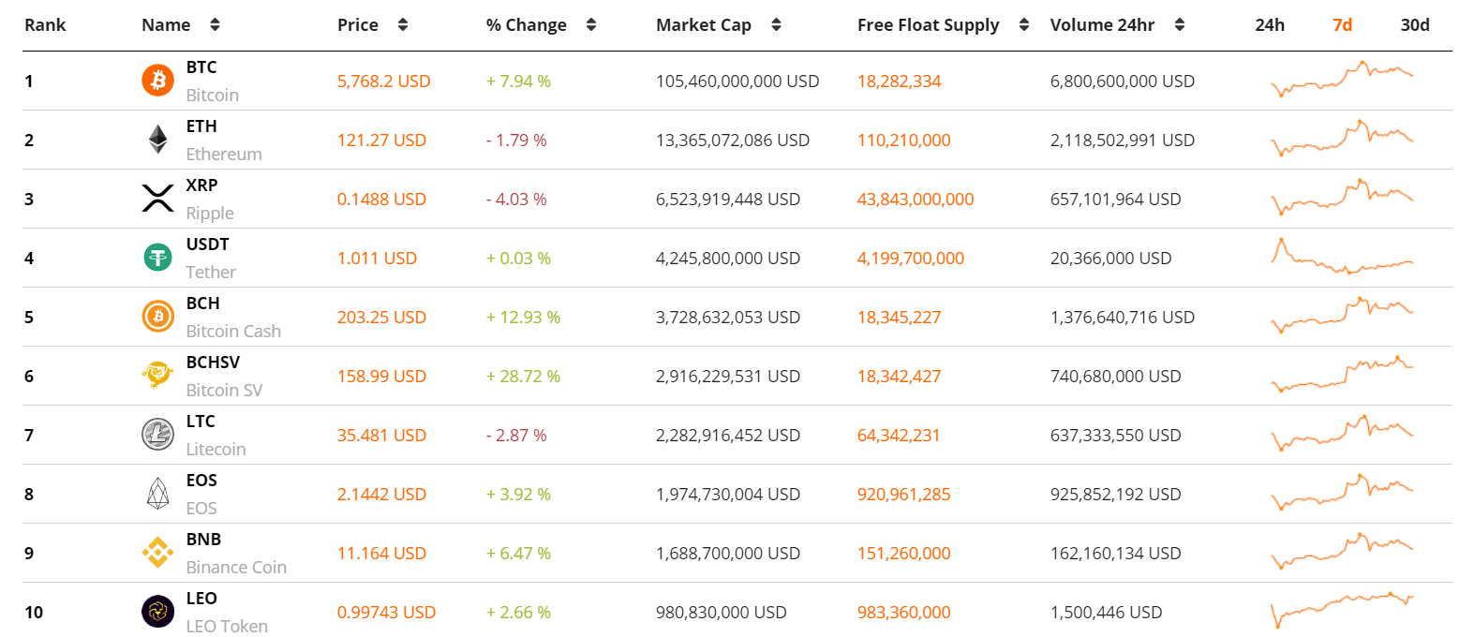Image resolution: width=1474 pixels, height=637 pixels.
Task: Click Ethereum free float supply 110,210,000
Action: click(x=903, y=141)
